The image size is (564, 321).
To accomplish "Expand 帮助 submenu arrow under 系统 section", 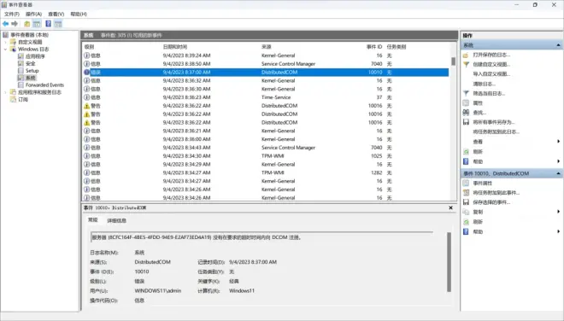I will point(558,161).
